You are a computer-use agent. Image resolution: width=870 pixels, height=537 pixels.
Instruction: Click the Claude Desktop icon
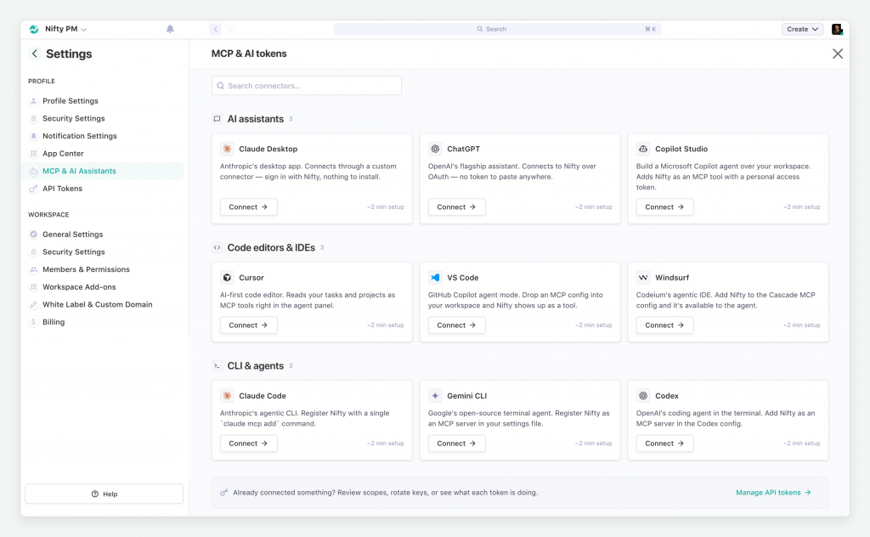pos(227,149)
